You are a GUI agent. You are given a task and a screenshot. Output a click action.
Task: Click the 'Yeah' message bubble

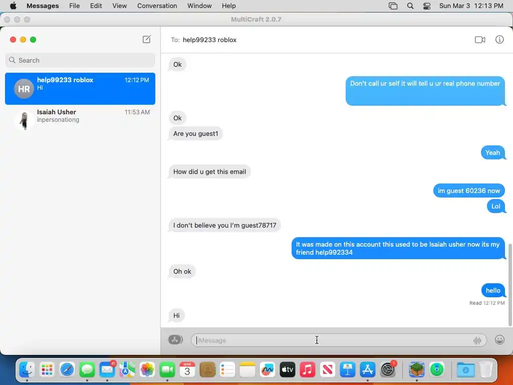[x=493, y=152]
